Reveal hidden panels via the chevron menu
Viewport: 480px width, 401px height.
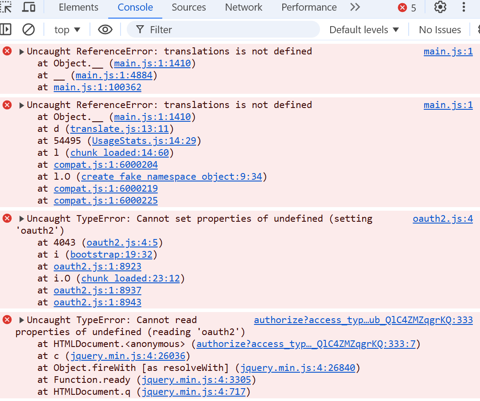click(x=355, y=7)
